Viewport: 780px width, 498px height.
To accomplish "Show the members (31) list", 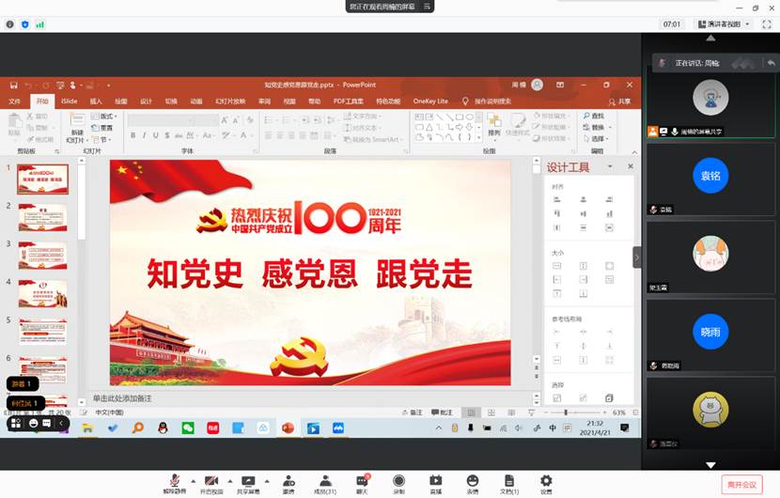I will click(325, 484).
